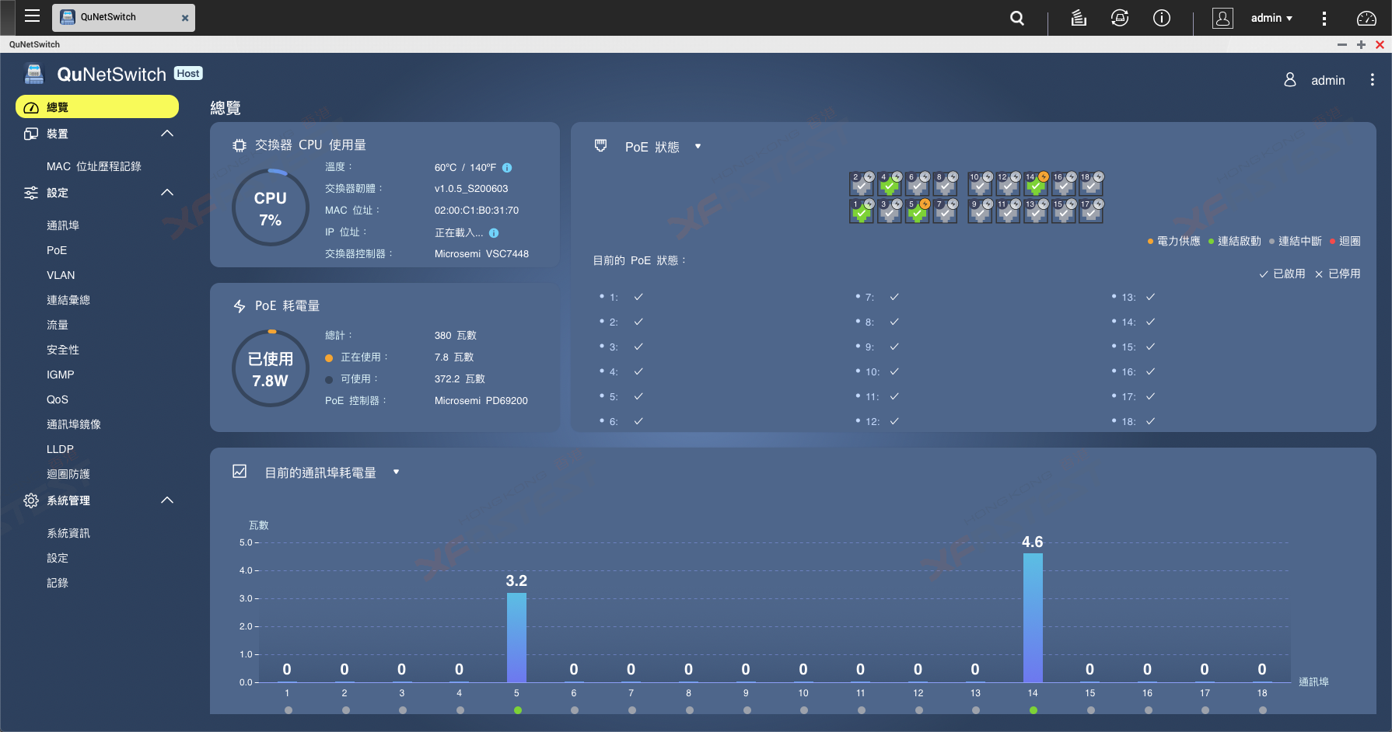
Task: Click the port 14 bar in power chart
Action: pyautogui.click(x=1033, y=618)
